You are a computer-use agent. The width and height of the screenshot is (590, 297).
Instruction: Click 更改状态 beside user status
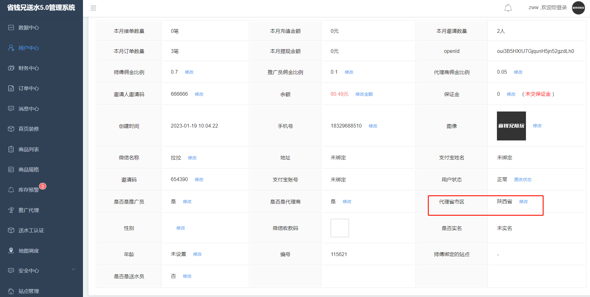(523, 180)
